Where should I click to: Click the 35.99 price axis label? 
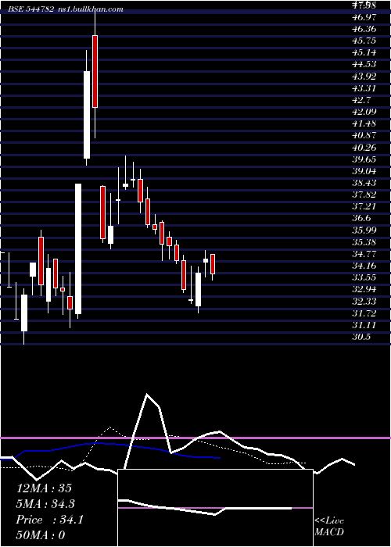click(x=364, y=231)
